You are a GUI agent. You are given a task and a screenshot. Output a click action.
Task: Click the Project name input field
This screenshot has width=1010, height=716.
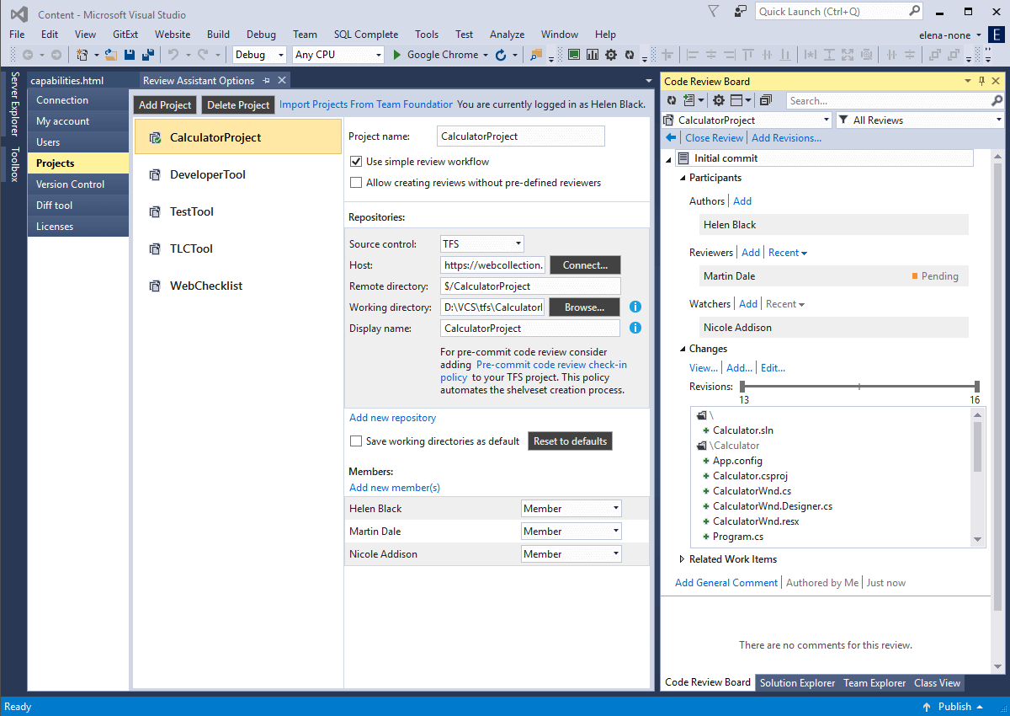coord(521,136)
